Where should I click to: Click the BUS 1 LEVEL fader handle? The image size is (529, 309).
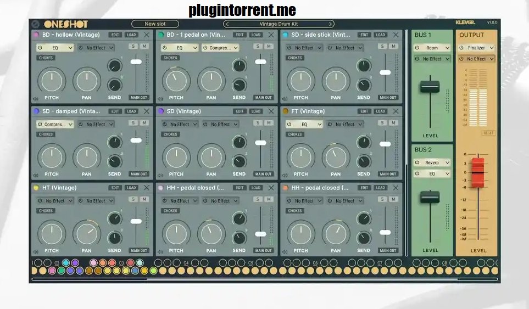430,87
